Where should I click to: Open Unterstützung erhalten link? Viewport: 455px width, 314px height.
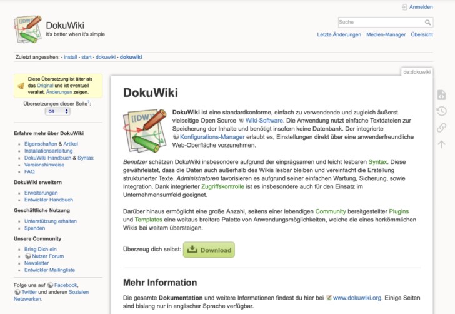pyautogui.click(x=51, y=221)
